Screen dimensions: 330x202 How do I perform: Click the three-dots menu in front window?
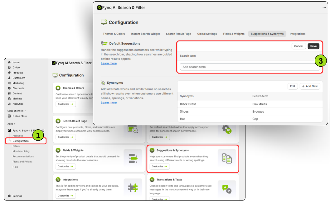click(x=324, y=7)
